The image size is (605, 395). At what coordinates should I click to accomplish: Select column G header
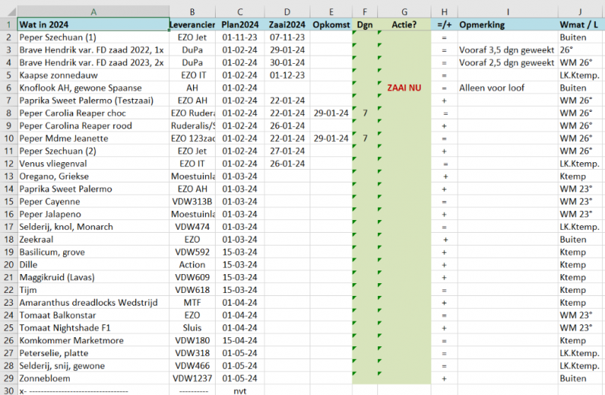click(x=404, y=11)
